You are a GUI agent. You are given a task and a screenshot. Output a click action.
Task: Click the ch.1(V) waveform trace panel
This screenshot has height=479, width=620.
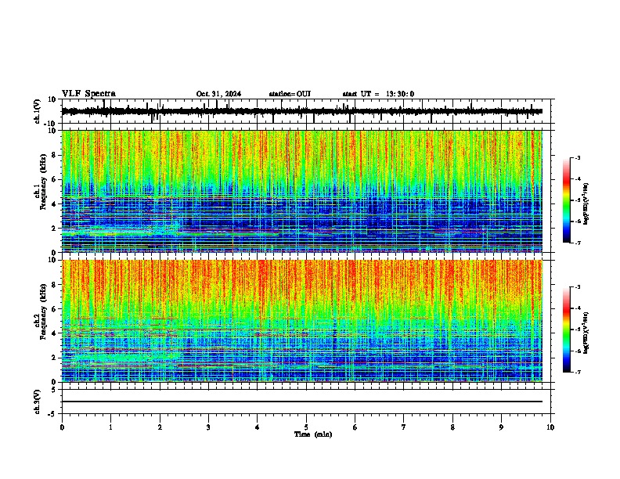pos(305,111)
